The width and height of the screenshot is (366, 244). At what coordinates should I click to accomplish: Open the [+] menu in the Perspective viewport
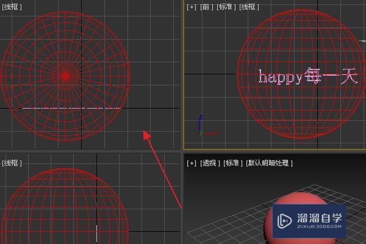[x=192, y=163]
